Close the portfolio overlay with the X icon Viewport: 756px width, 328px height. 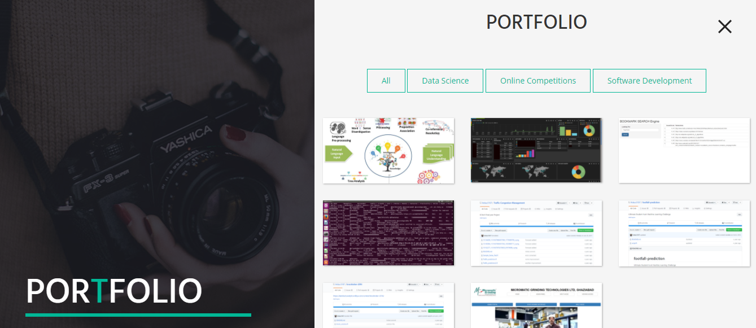point(724,27)
